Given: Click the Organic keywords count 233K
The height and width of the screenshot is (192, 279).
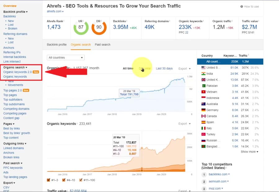Looking at the screenshot, I should [185, 27].
